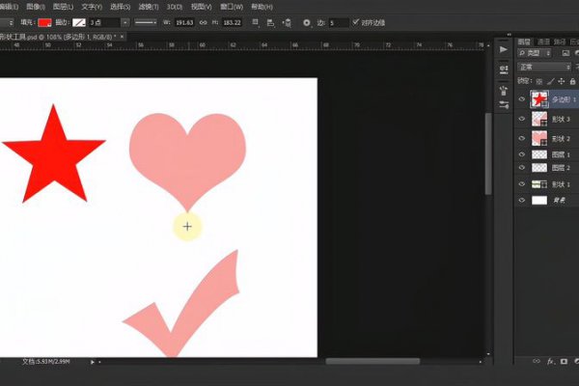The image size is (579, 386).
Task: Click the 形状 3 layer thumbnail
Action: (x=539, y=119)
